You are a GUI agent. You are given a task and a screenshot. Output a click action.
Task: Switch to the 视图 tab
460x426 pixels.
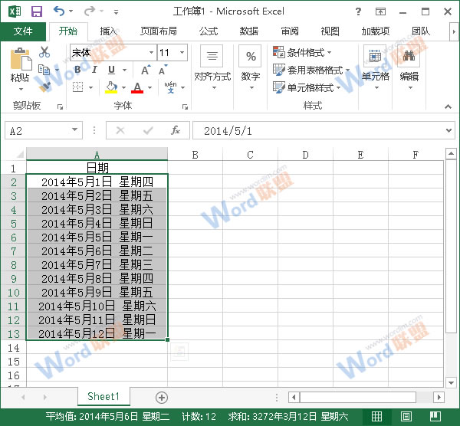point(330,31)
